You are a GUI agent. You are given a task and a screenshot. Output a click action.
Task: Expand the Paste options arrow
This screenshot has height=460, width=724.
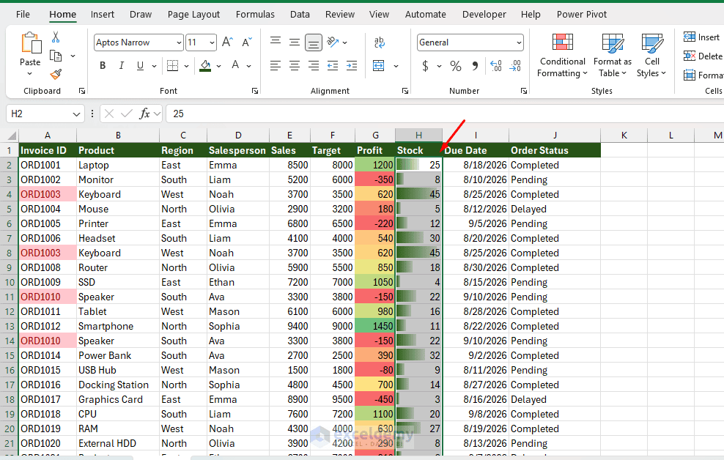tap(29, 74)
